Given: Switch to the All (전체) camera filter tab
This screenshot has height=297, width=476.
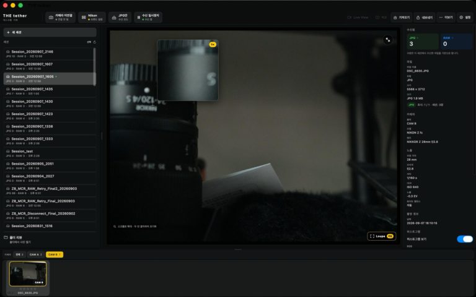Looking at the screenshot, I should [x=19, y=254].
